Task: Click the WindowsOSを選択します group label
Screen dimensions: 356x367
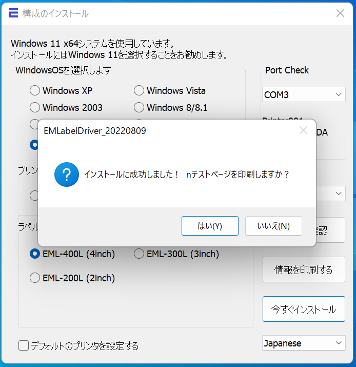Action: tap(63, 70)
